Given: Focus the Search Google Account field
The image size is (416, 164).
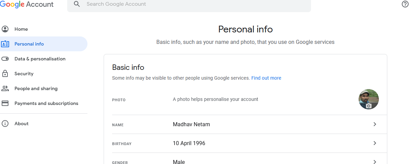Looking at the screenshot, I should (189, 4).
